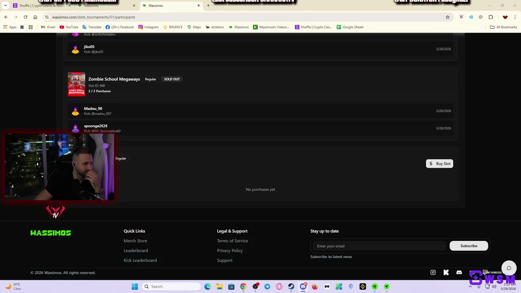Open the weather widget showing 21°C
This screenshot has width=521, height=293.
point(13,286)
